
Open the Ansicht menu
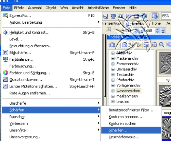pyautogui.click(x=78, y=8)
